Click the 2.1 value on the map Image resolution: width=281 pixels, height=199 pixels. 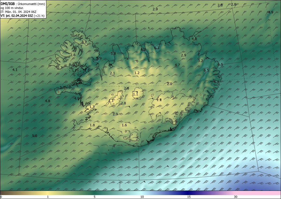click(x=112, y=73)
